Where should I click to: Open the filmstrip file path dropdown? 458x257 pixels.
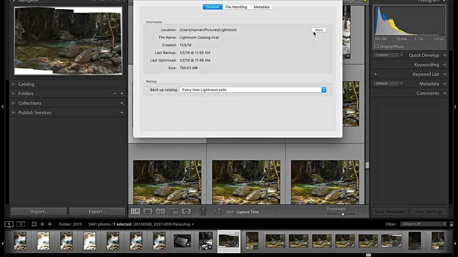pyautogui.click(x=163, y=224)
